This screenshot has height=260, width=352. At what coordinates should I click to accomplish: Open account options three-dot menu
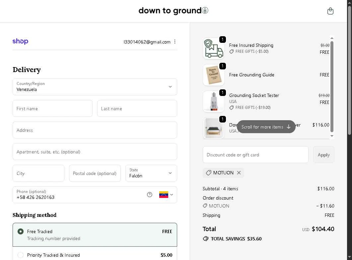pos(175,42)
